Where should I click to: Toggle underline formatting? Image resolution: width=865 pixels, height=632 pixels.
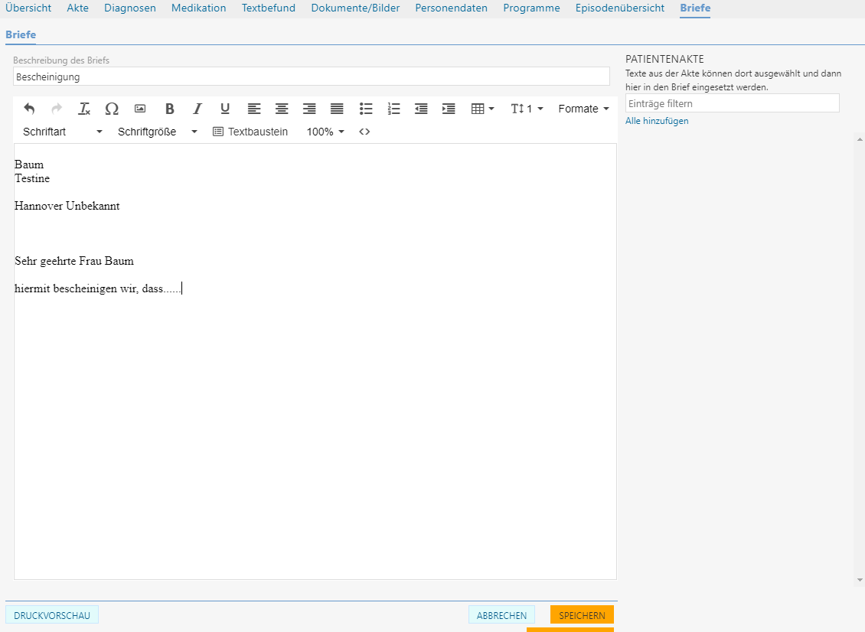225,109
